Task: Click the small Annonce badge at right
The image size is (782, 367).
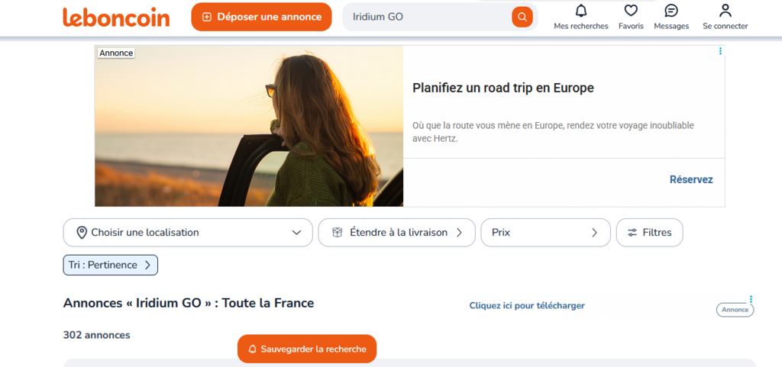Action: pyautogui.click(x=735, y=310)
